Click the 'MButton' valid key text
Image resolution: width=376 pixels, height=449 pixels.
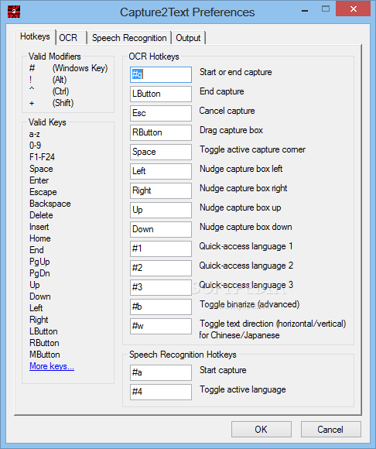click(x=45, y=355)
